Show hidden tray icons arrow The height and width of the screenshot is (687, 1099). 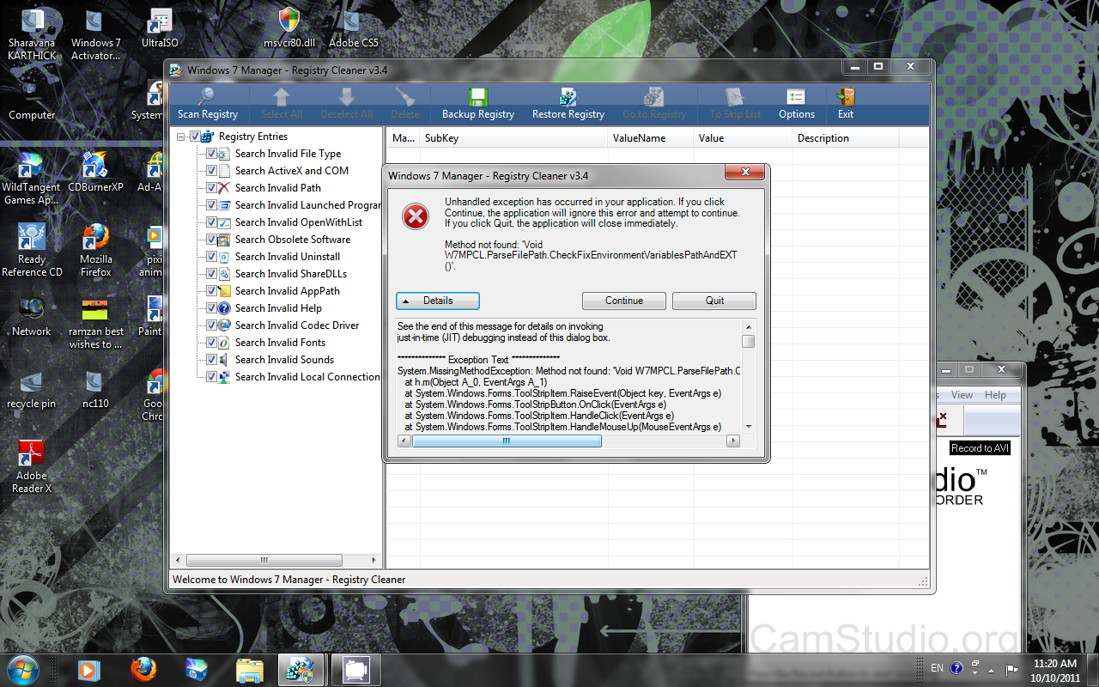(992, 669)
